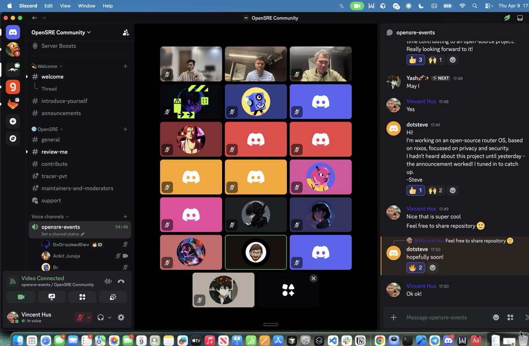Unmute the microphone for Vincent Hus
The height and width of the screenshot is (346, 529).
[80, 317]
